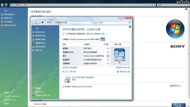The height and width of the screenshot is (107, 190).
Task: Click the large 2.0 base score tile
Action: tap(119, 54)
